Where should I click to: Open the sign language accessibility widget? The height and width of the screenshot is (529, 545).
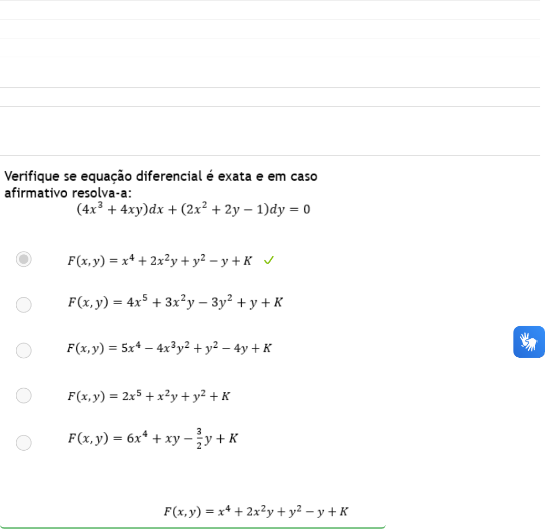529,342
